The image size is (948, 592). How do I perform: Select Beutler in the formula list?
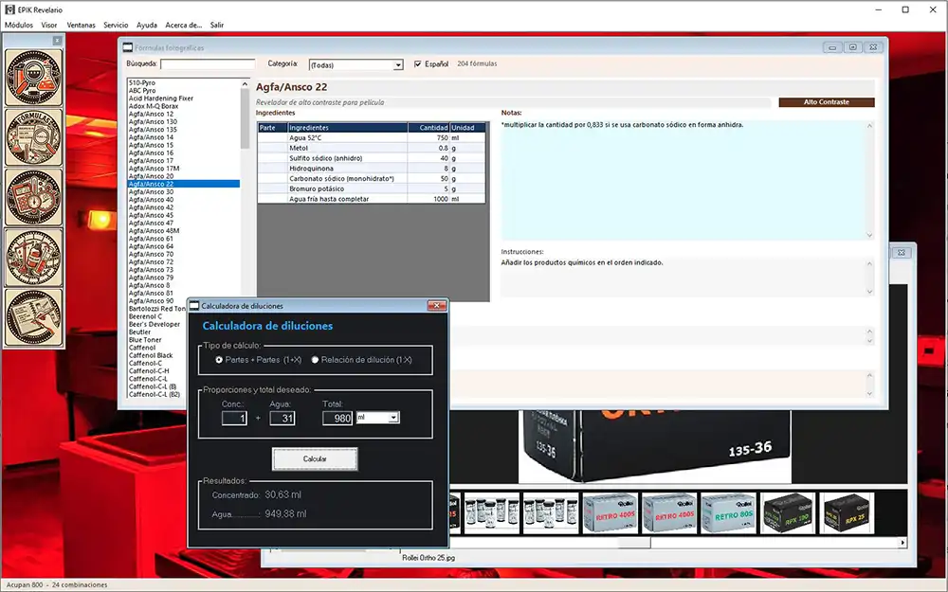pos(139,332)
